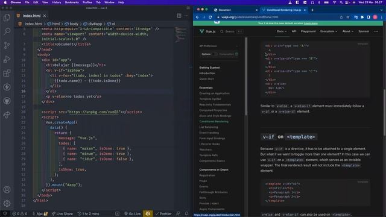Toggle the Options/Composition API preference switch
Image resolution: width=386 pixels, height=217 pixels.
coord(215,54)
